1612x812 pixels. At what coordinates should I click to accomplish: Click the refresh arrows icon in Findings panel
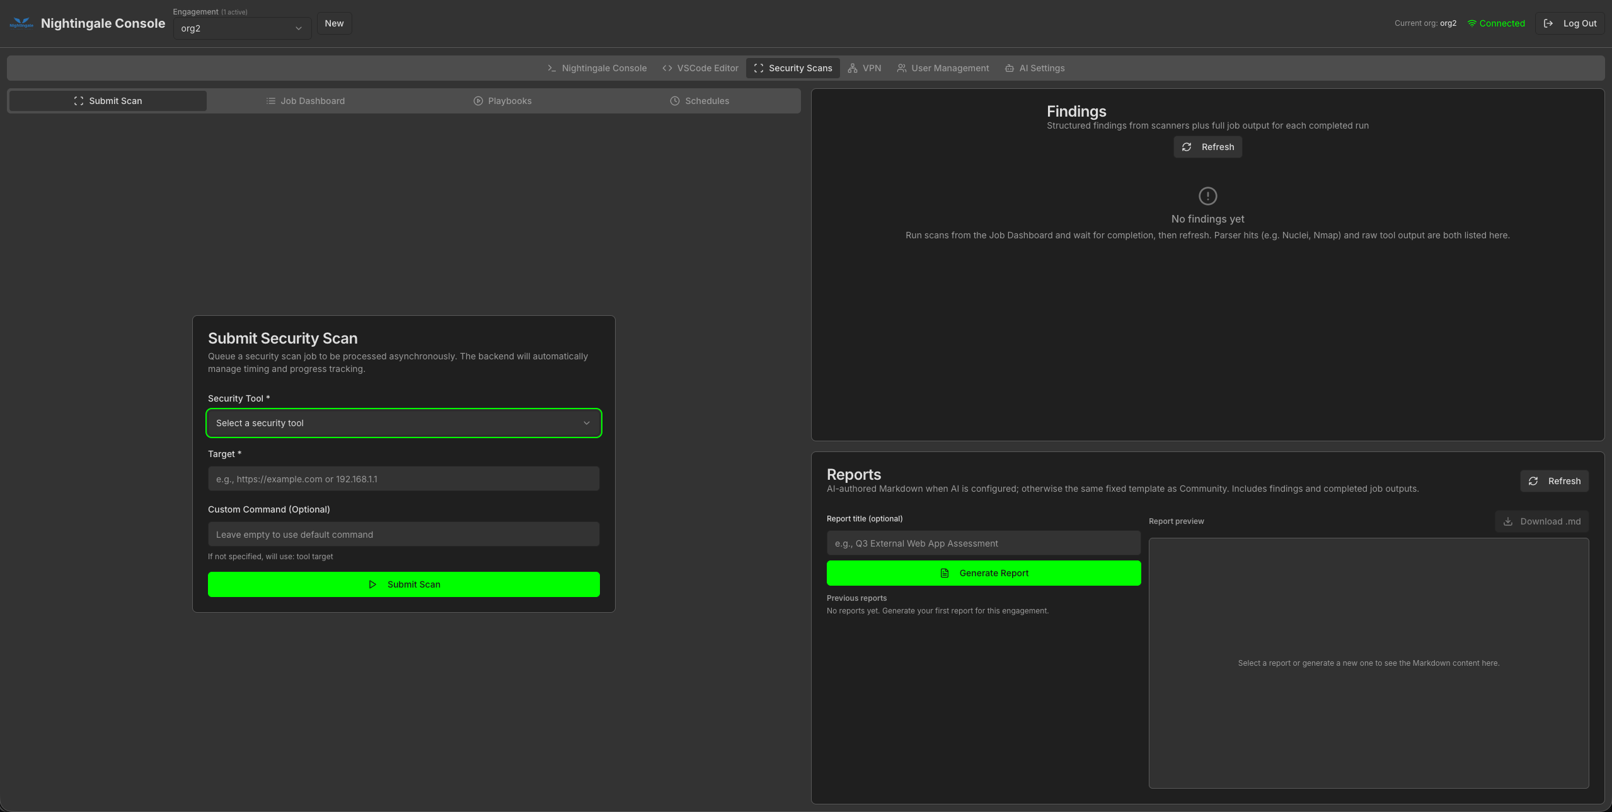1186,147
